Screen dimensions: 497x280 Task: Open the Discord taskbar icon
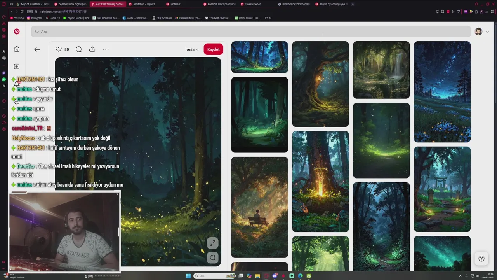pos(275,276)
